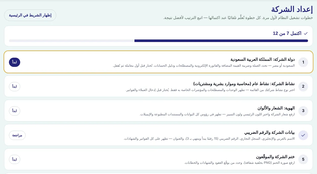Start the نشاط الشركة step with ابدأ
The image size is (317, 174).
(15, 86)
